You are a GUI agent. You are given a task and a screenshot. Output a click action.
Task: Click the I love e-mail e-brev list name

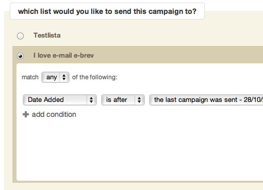(63, 56)
